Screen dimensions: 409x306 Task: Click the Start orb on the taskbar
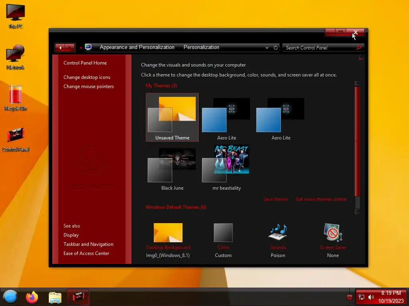point(10,296)
